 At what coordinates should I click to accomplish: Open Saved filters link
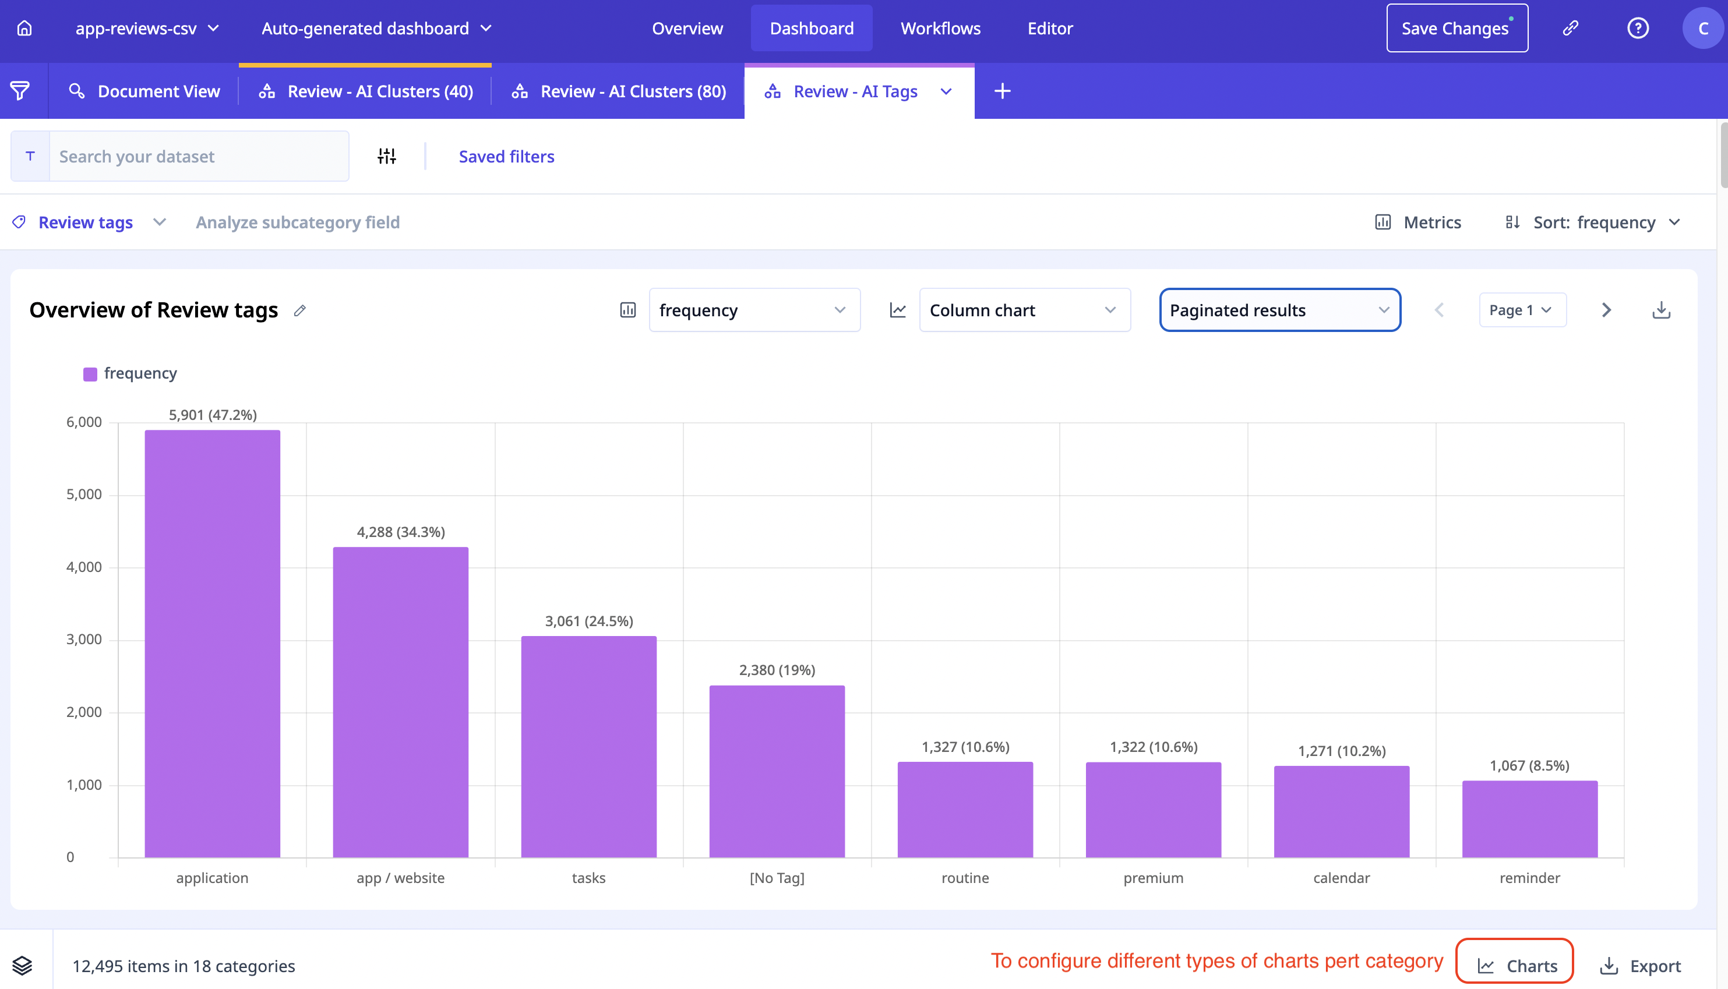(x=506, y=156)
